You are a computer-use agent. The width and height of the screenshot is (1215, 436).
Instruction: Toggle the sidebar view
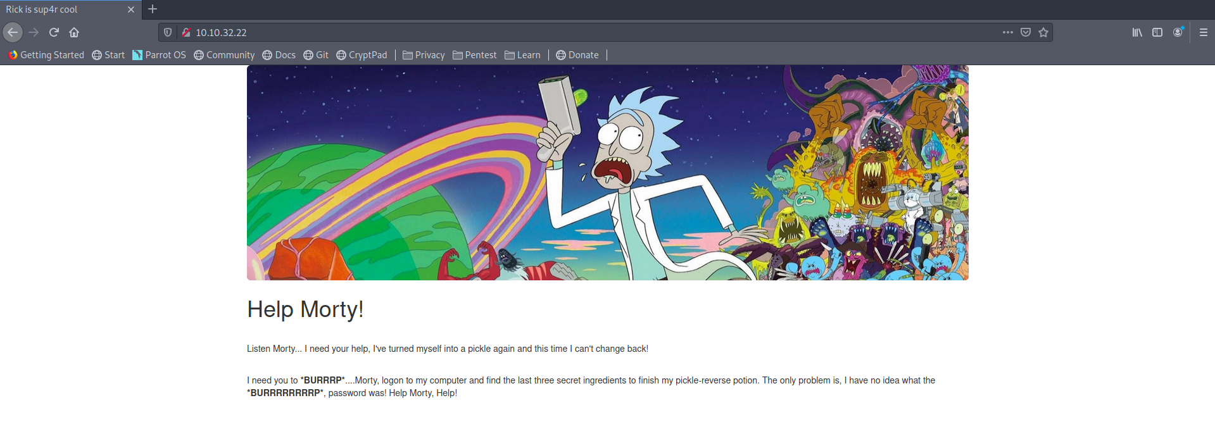[x=1157, y=32]
